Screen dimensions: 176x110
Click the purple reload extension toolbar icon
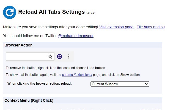coord(59,56)
